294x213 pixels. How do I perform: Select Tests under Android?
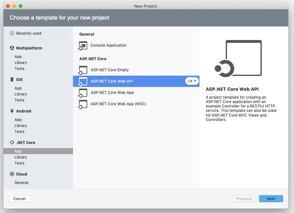[20, 131]
